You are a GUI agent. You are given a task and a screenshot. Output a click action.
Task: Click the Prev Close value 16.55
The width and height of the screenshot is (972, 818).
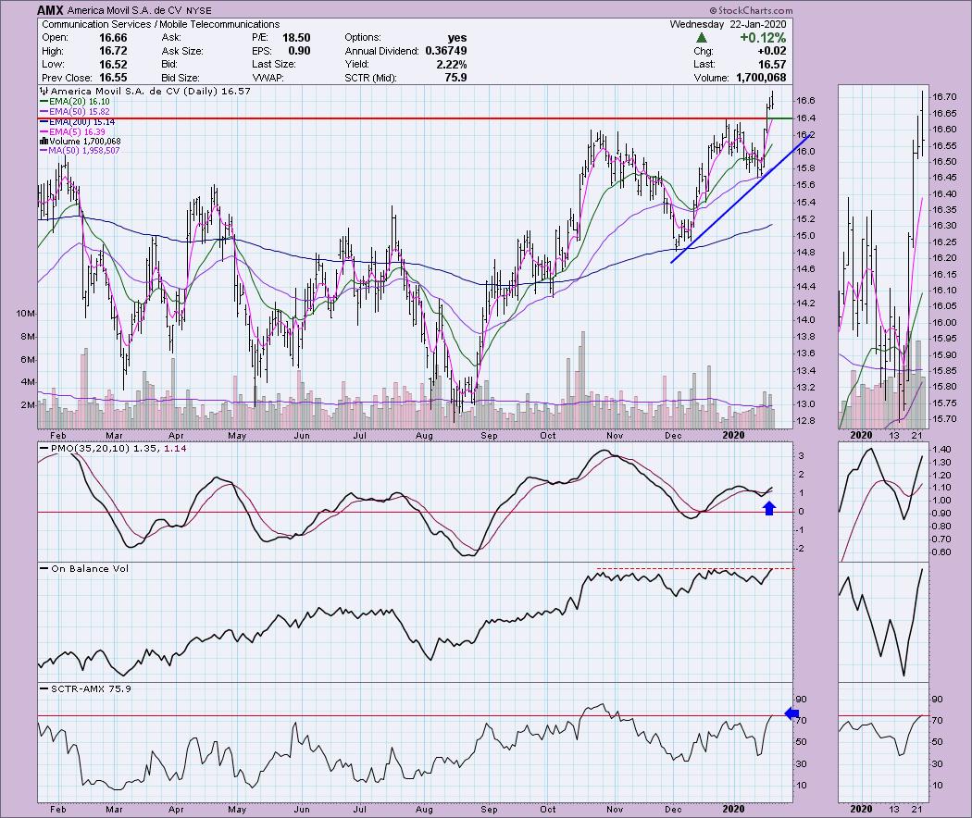(x=114, y=78)
